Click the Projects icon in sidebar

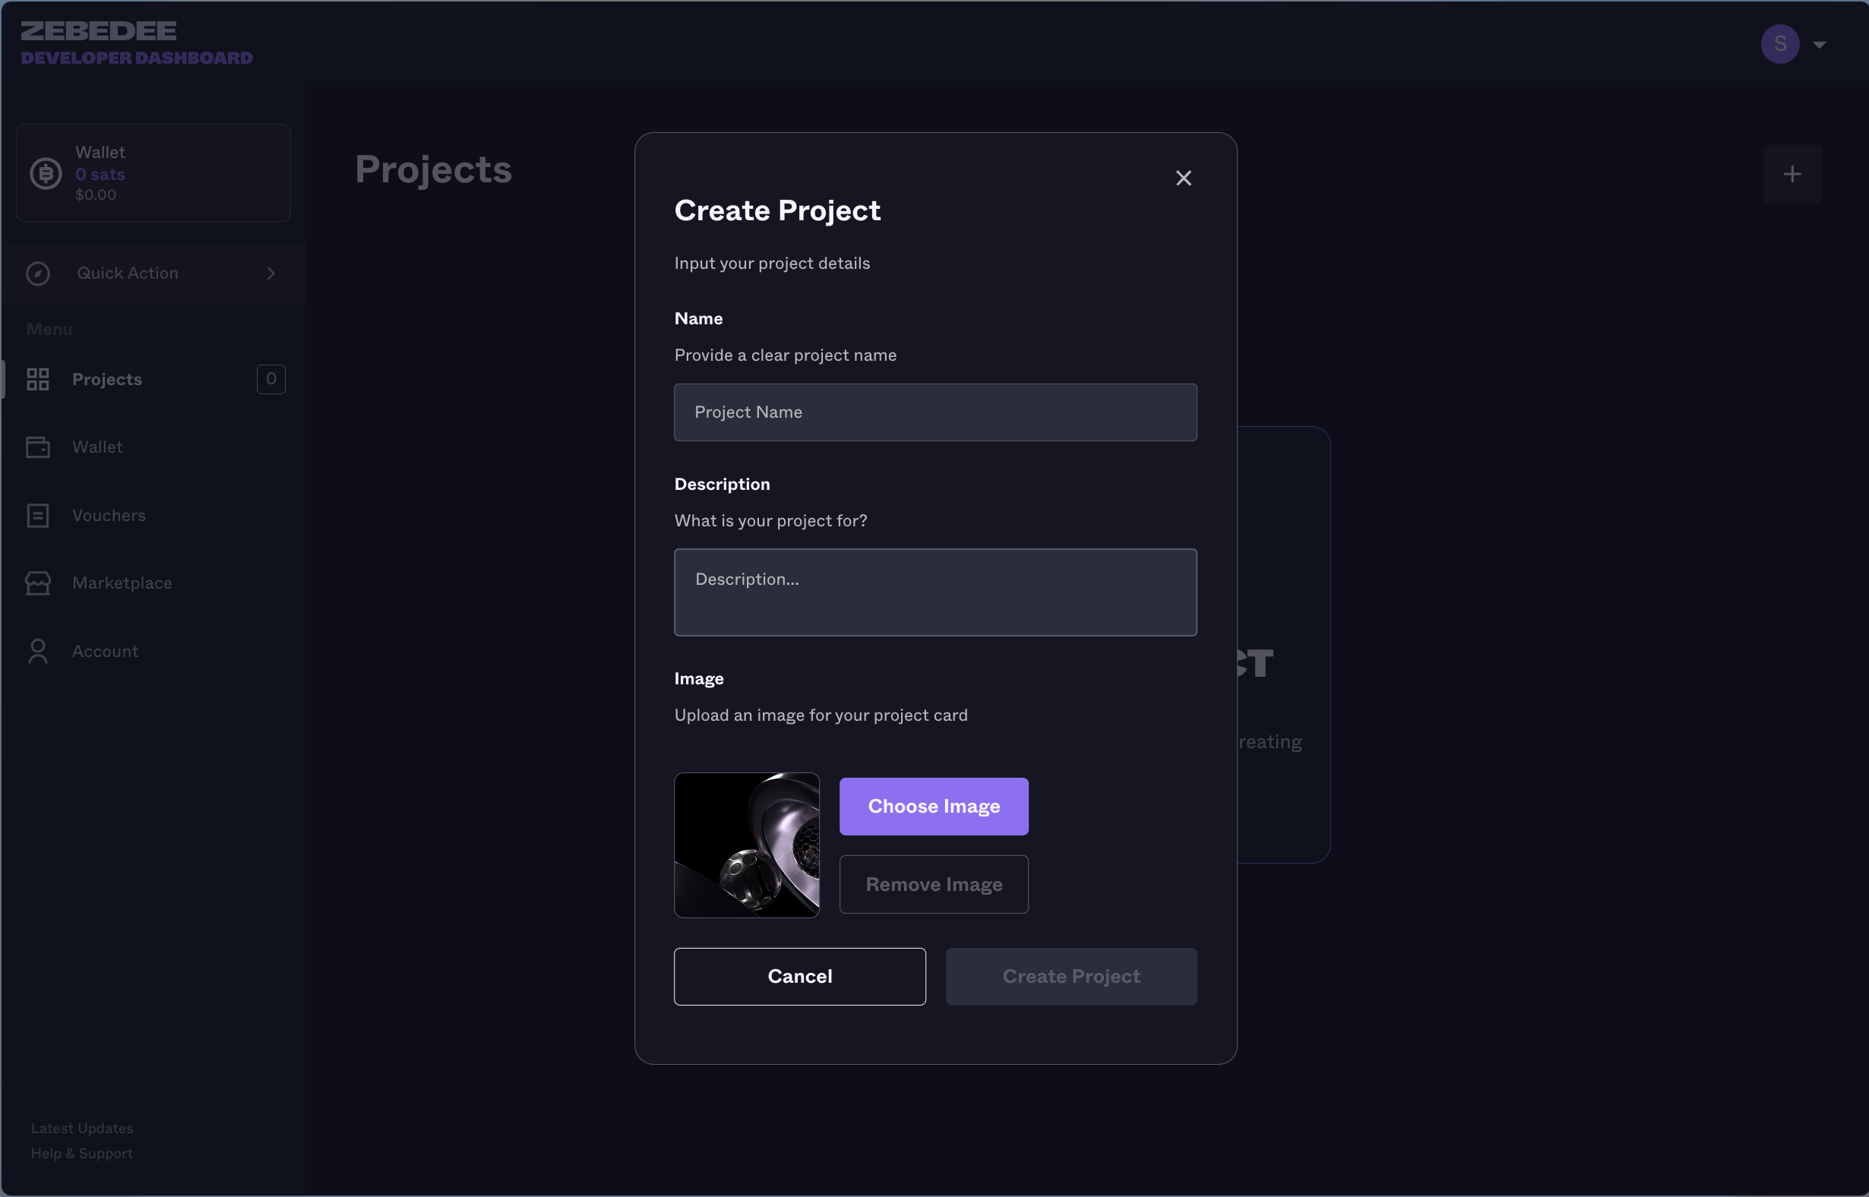coord(38,378)
